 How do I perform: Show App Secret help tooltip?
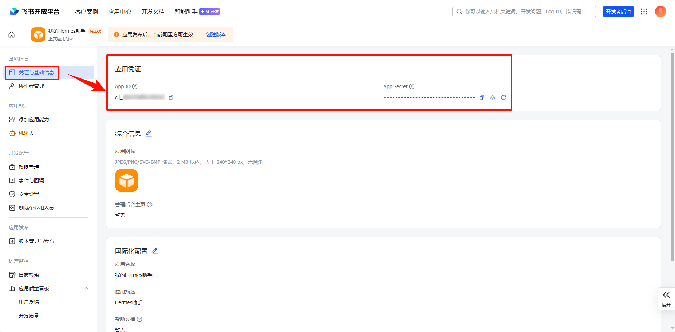point(412,86)
